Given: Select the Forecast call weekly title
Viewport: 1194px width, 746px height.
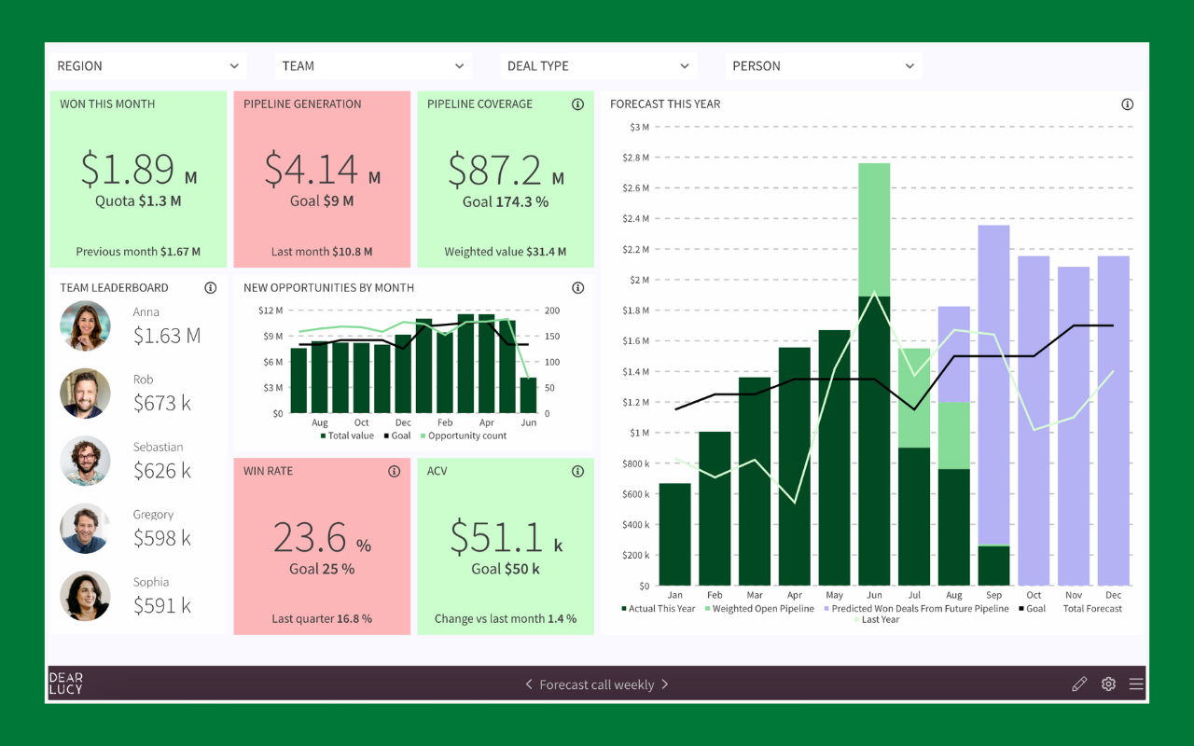Looking at the screenshot, I should tap(597, 684).
